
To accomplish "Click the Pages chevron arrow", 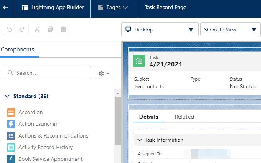I will (125, 8).
